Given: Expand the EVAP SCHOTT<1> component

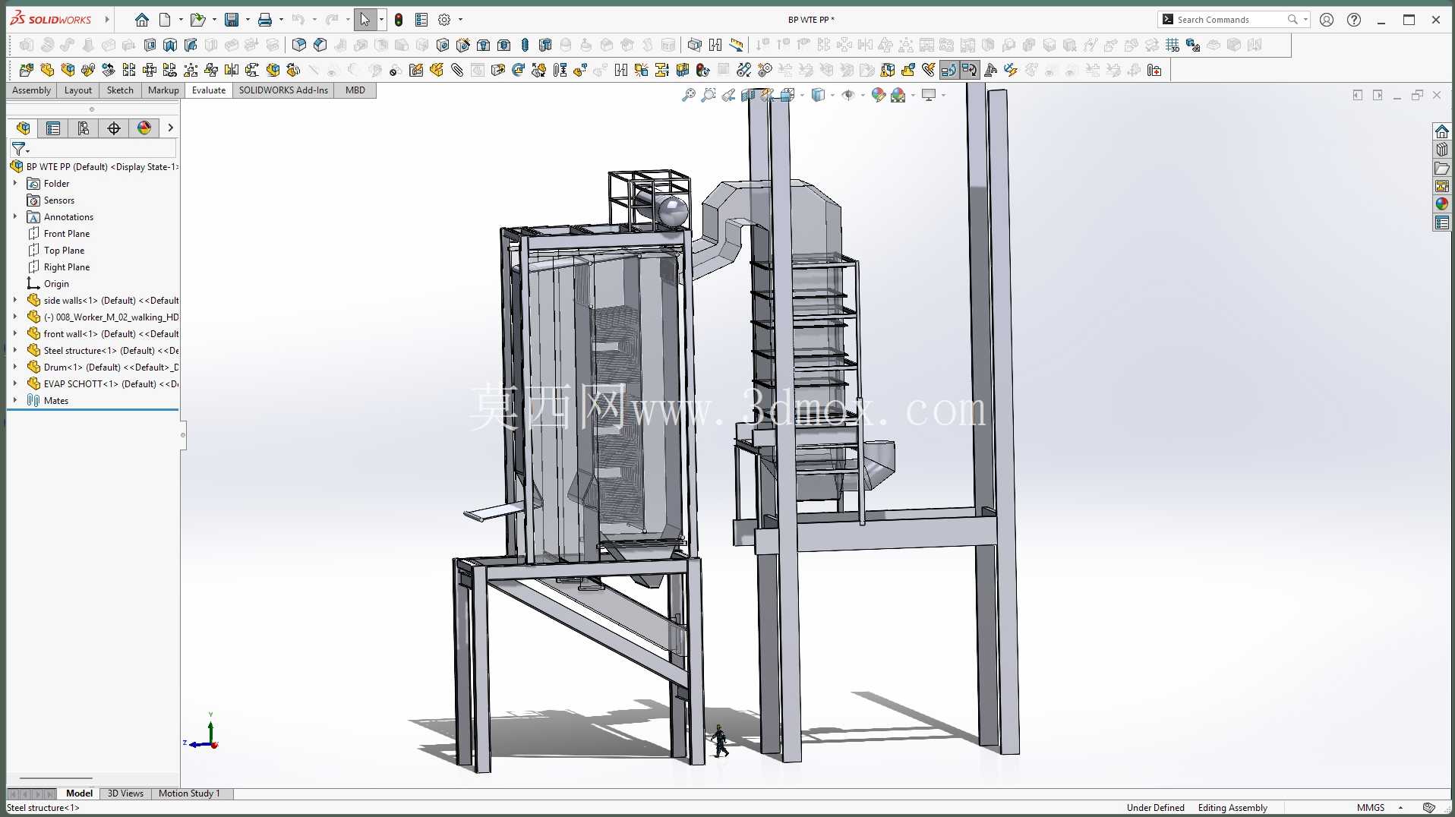Looking at the screenshot, I should (15, 383).
